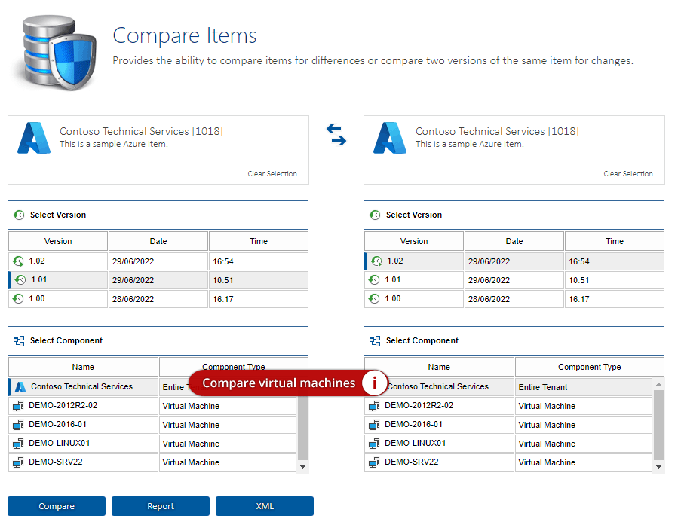678x525 pixels.
Task: Click right DEMO-SRV22 virtual machine icon
Action: (x=374, y=462)
